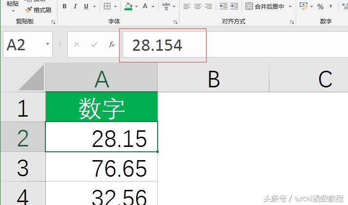Image resolution: width=348 pixels, height=205 pixels.
Task: Click the fill color bucket icon
Action: [x=128, y=6]
